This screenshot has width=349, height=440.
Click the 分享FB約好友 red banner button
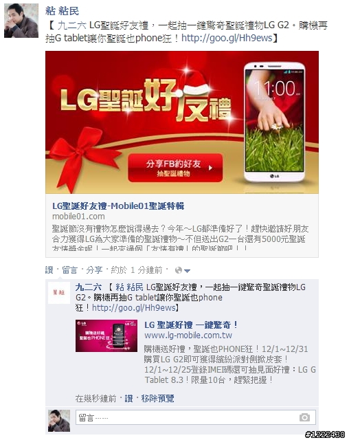(175, 168)
